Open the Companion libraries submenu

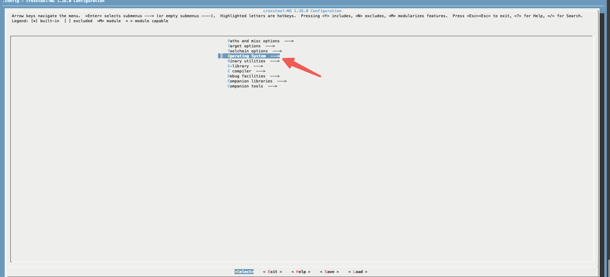click(257, 81)
